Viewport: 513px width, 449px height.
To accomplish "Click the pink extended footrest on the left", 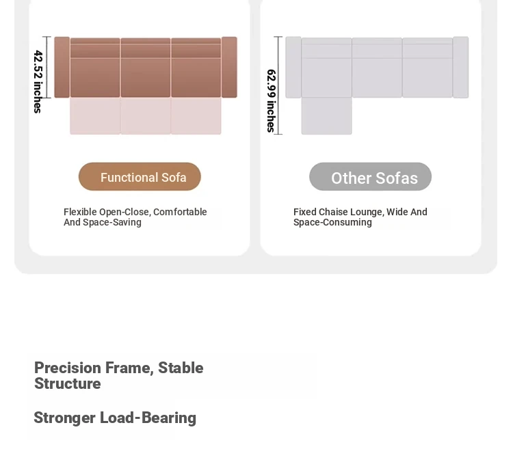I will pos(95,116).
